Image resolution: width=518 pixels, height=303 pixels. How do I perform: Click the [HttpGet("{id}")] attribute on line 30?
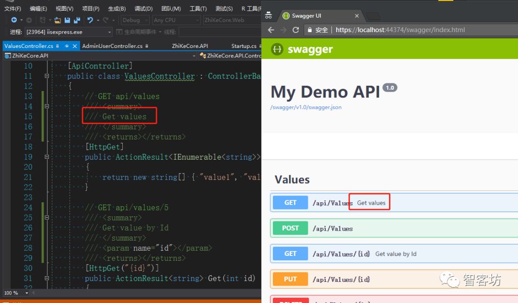(x=122, y=268)
